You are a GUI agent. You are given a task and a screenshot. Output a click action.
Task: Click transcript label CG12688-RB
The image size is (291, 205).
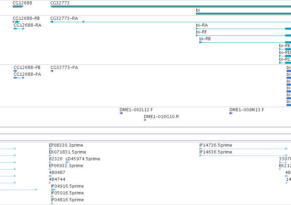(26, 18)
